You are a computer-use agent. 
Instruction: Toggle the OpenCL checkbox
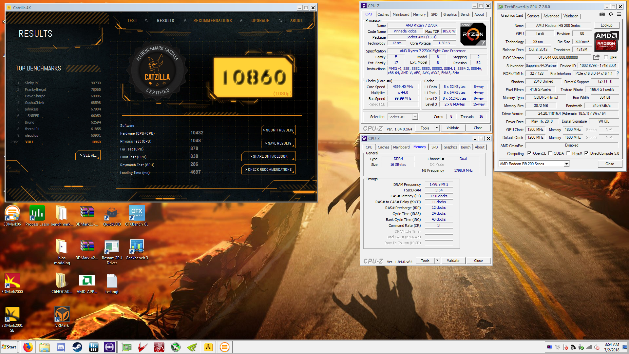tap(529, 153)
